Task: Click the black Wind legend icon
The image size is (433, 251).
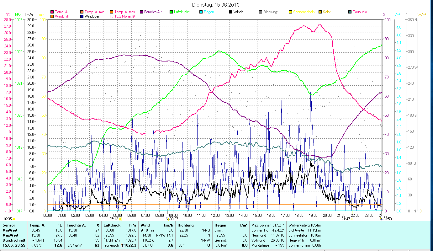Action: coord(231,12)
